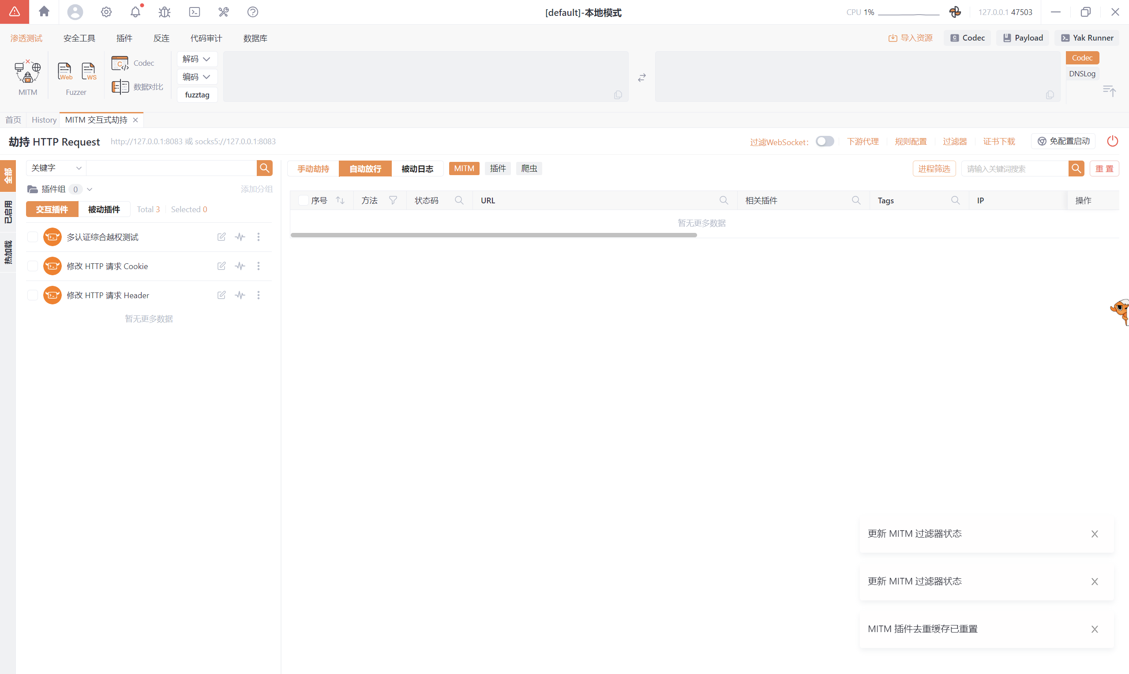Check the 修改 HTTP 请求 Header checkbox
This screenshot has width=1129, height=674.
coord(33,295)
